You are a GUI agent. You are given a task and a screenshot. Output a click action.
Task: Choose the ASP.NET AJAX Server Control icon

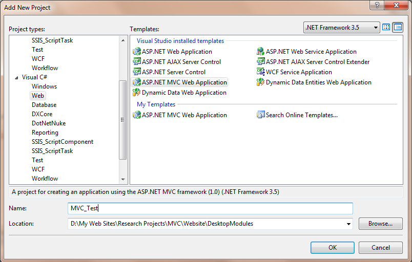(x=137, y=61)
